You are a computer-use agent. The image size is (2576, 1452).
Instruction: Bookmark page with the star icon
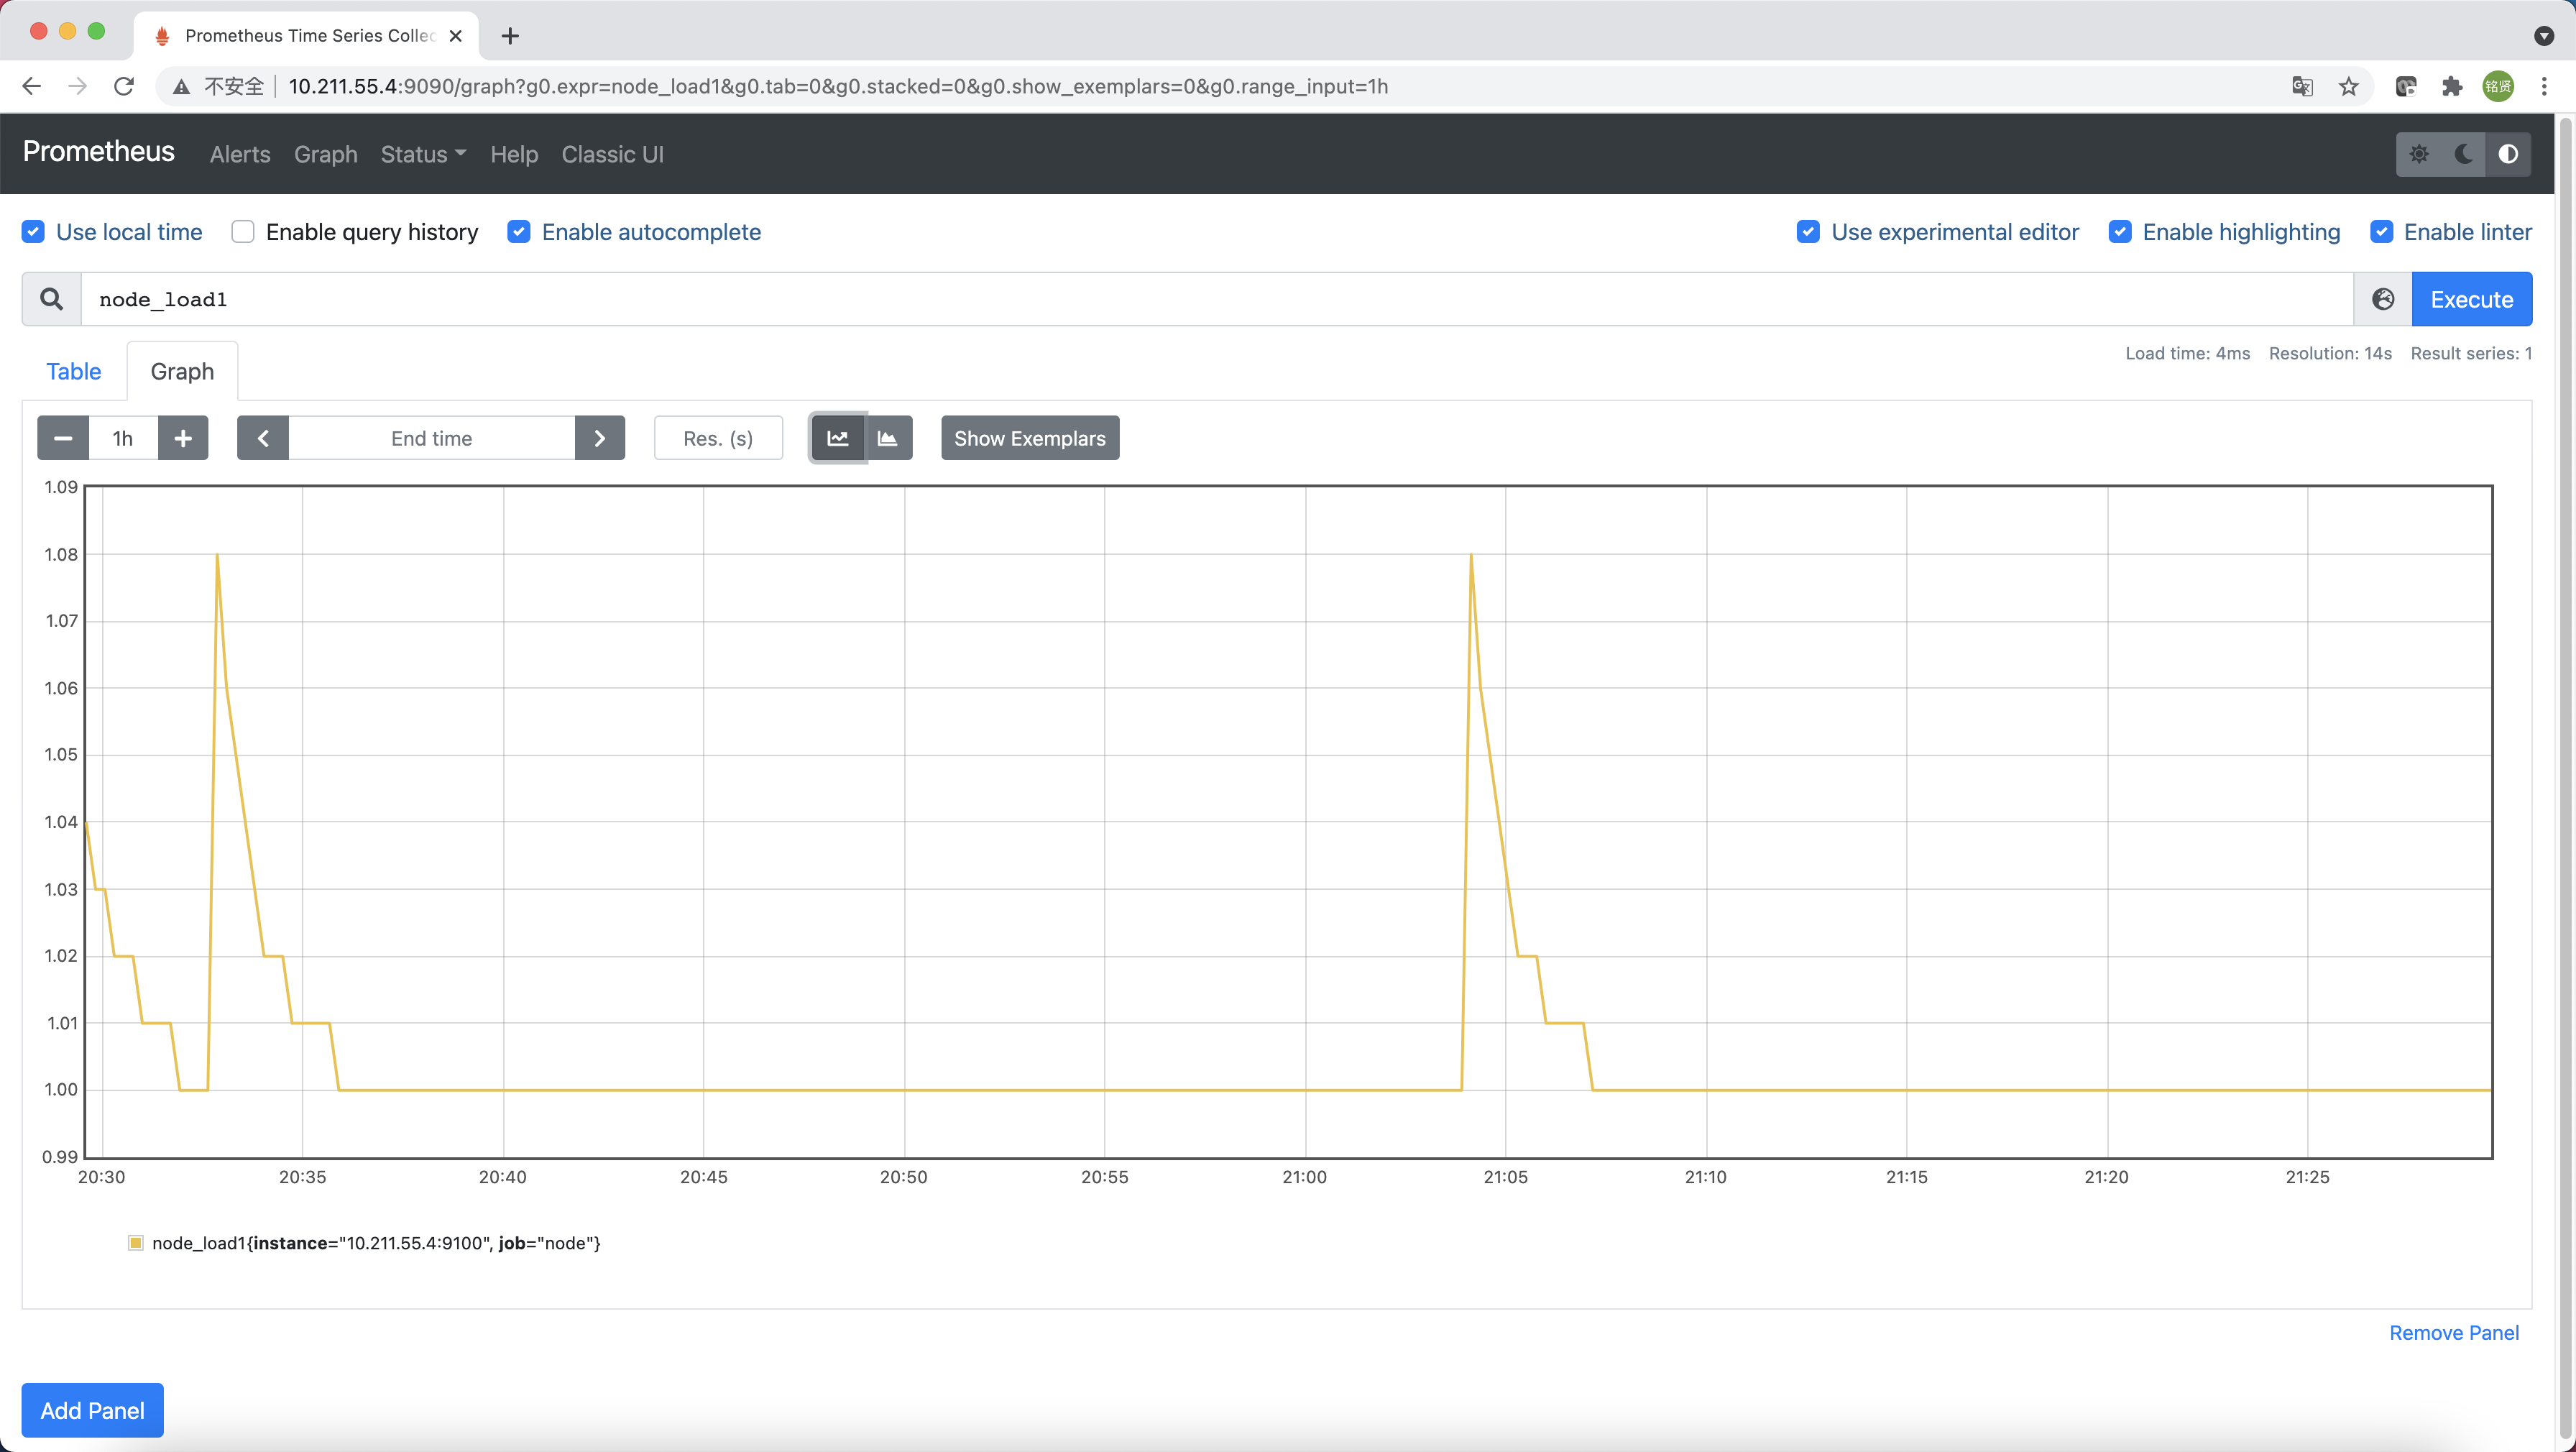click(2349, 87)
